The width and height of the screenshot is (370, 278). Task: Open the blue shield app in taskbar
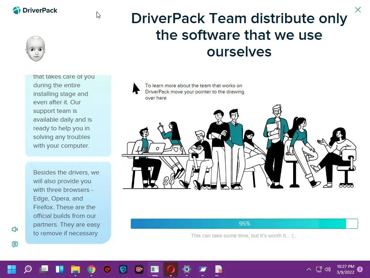tap(123, 269)
